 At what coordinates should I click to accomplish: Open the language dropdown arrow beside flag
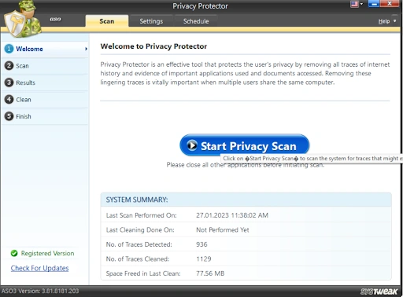click(361, 4)
